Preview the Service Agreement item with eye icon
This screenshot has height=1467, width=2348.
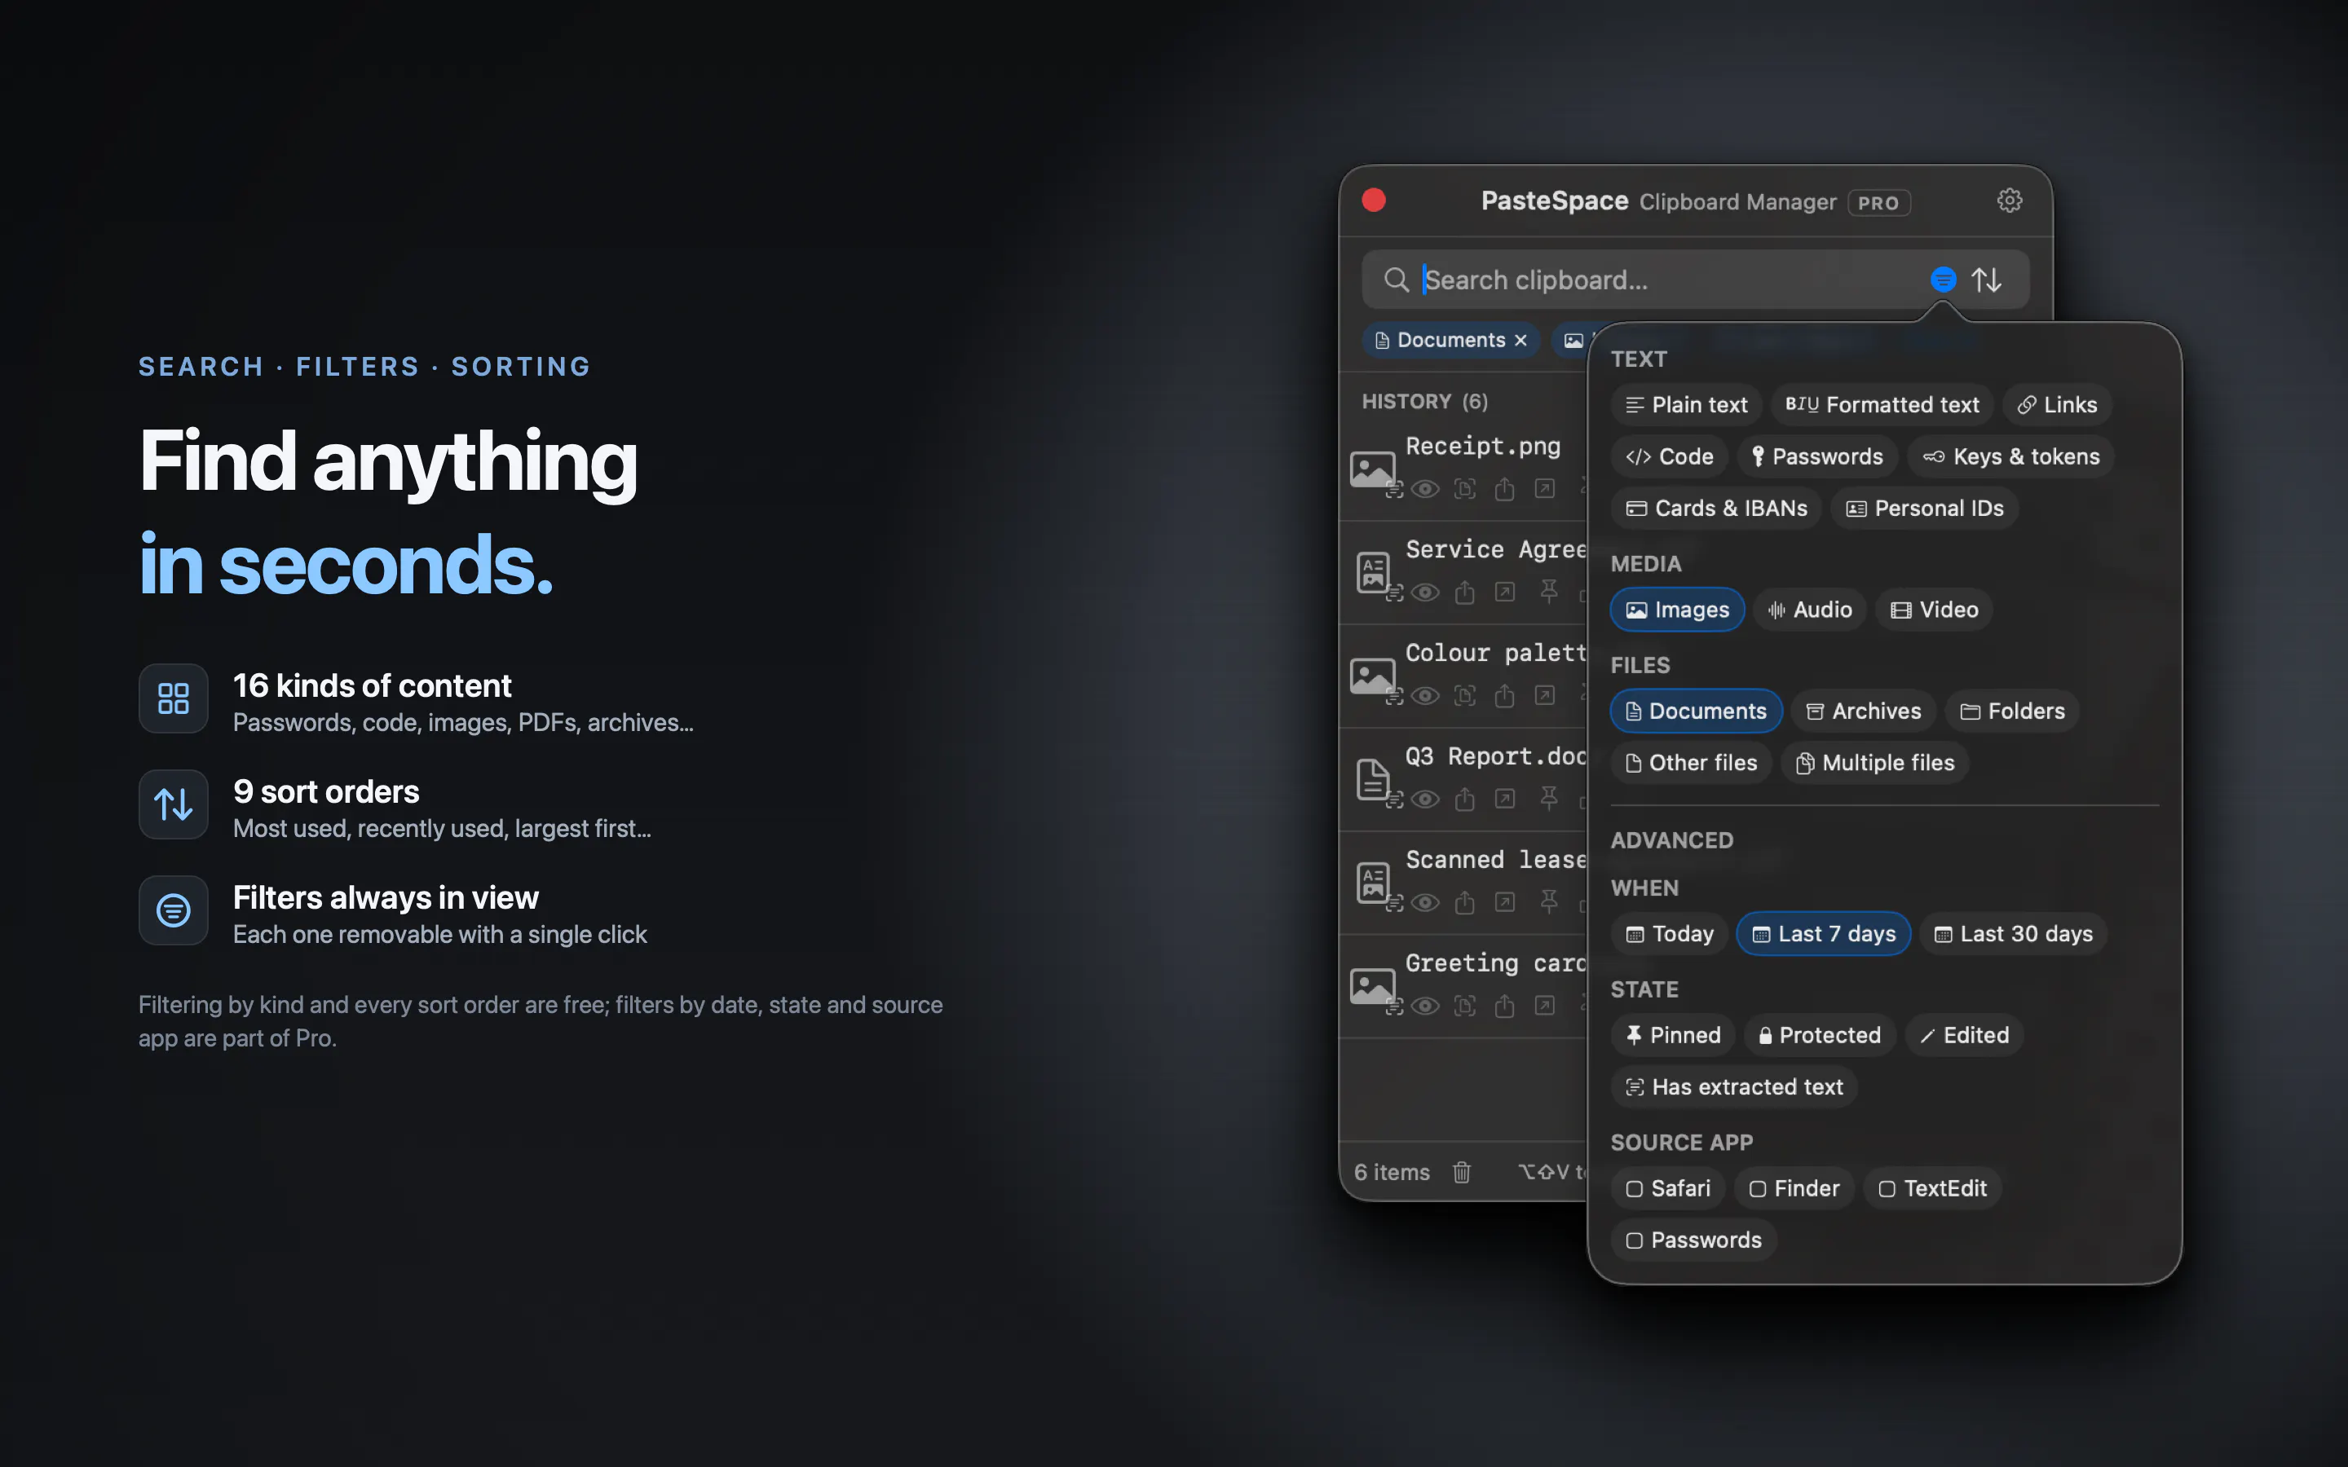[x=1424, y=592]
